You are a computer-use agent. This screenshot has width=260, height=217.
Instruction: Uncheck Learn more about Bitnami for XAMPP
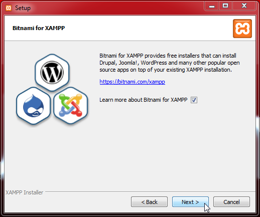pyautogui.click(x=194, y=100)
